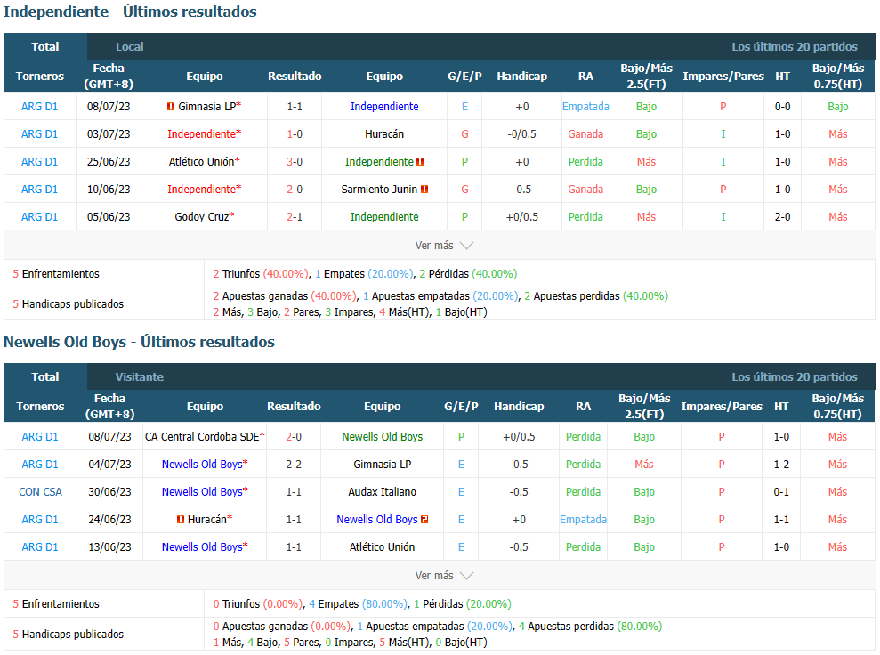
Task: Click the 4 Empates (80.00%) summary text
Action: [358, 604]
